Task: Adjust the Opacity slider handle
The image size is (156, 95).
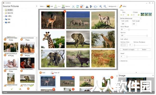Action: pos(147,36)
